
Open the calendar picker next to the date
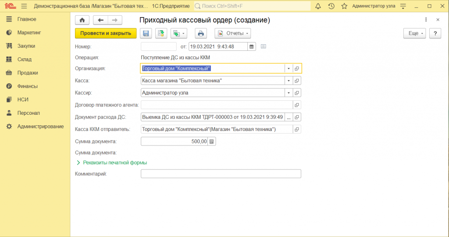(252, 46)
